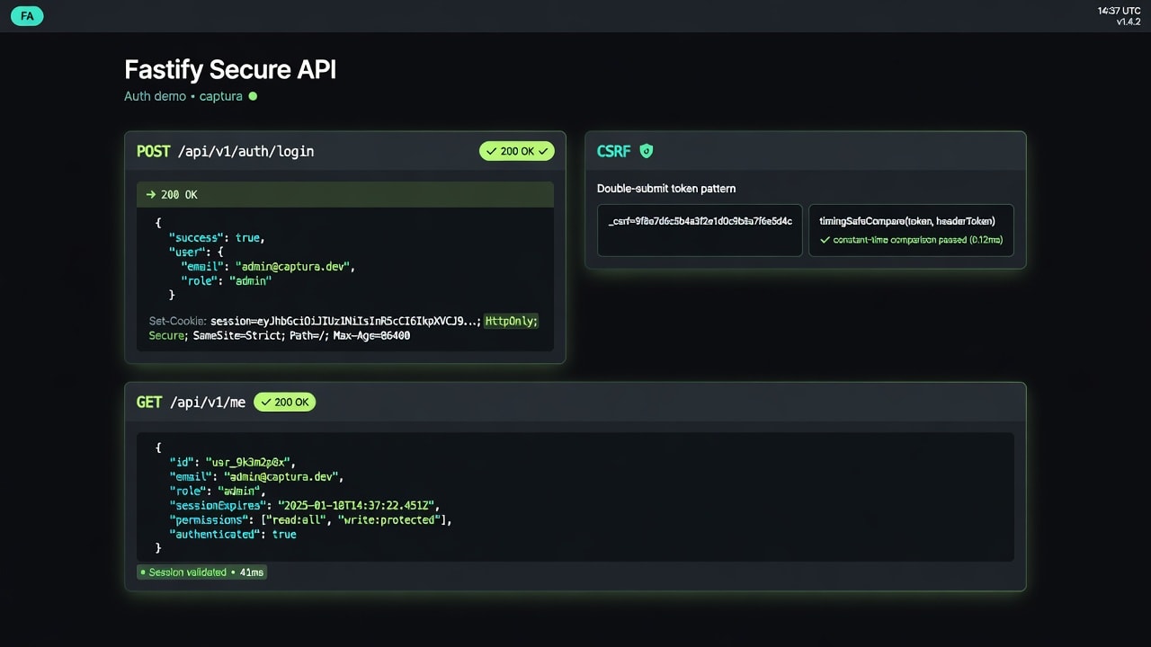Image resolution: width=1151 pixels, height=647 pixels.
Task: Click the arrow in the 200 OK response bar
Action: coord(151,194)
